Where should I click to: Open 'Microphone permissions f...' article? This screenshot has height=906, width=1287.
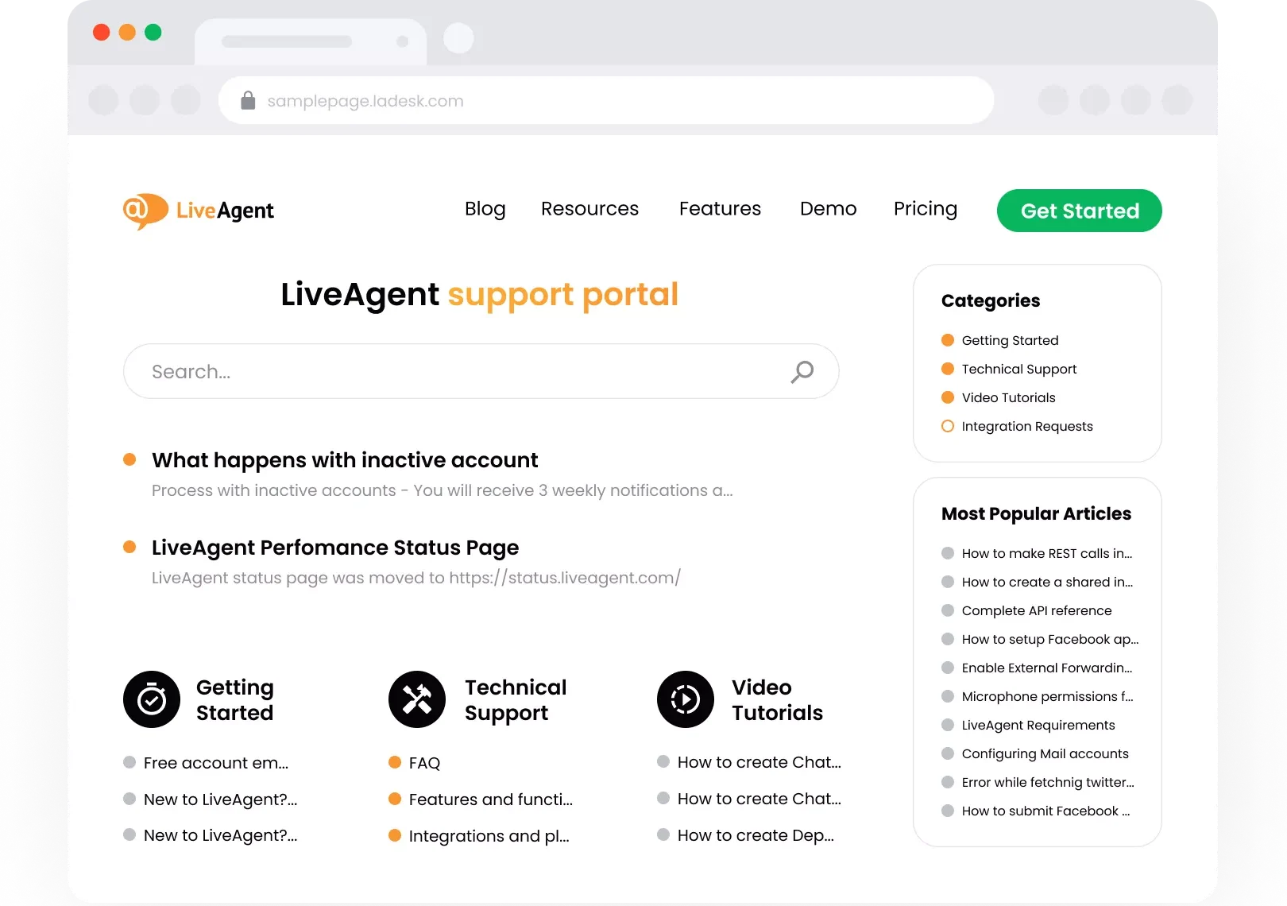(x=1047, y=696)
